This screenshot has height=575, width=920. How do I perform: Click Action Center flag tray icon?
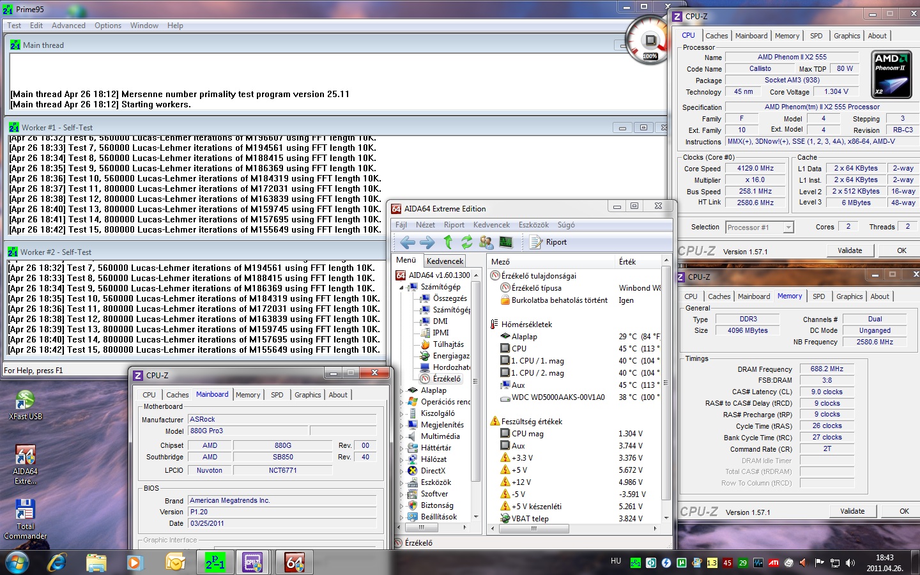click(819, 563)
